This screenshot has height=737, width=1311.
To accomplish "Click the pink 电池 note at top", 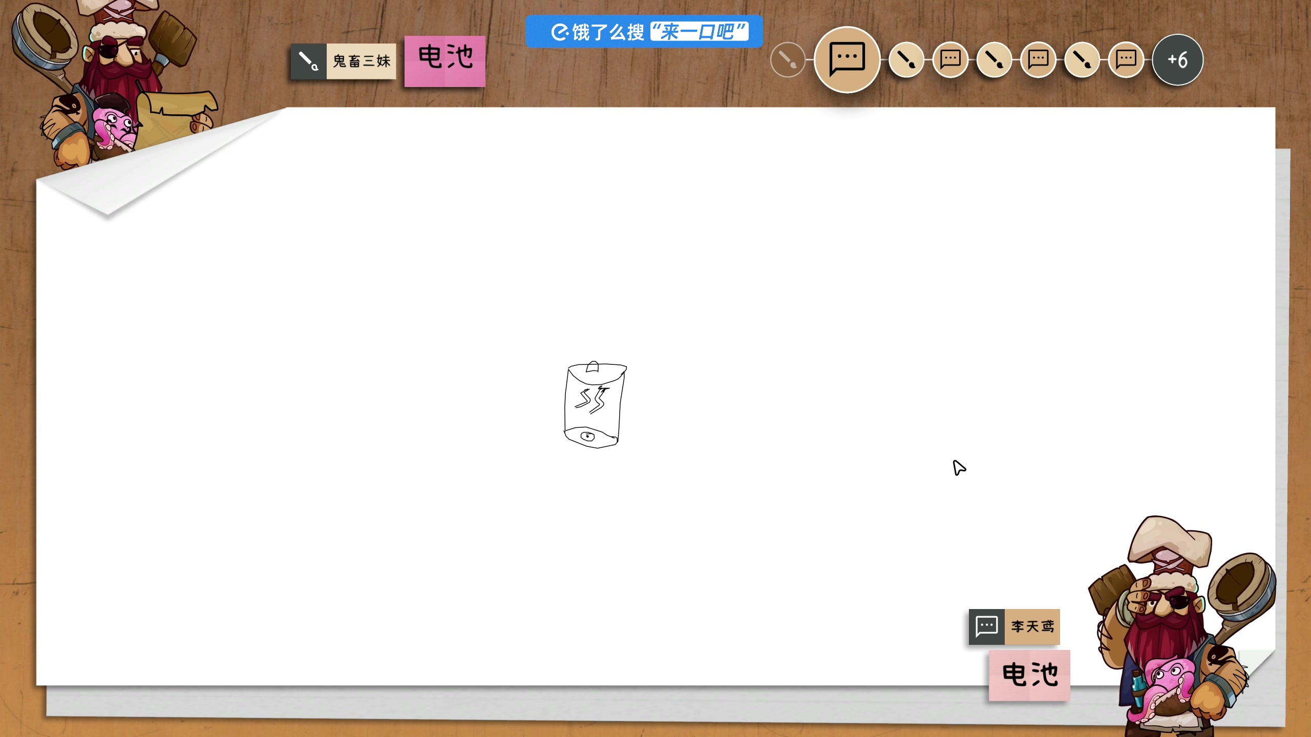I will pyautogui.click(x=445, y=61).
